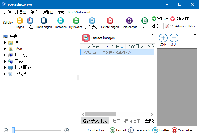Image resolution: width=199 pixels, height=136 pixels.
Task: Choose the Barcodes split icon
Action: (x=61, y=21)
